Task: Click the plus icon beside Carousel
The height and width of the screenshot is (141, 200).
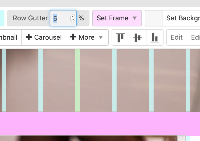Action: point(29,37)
